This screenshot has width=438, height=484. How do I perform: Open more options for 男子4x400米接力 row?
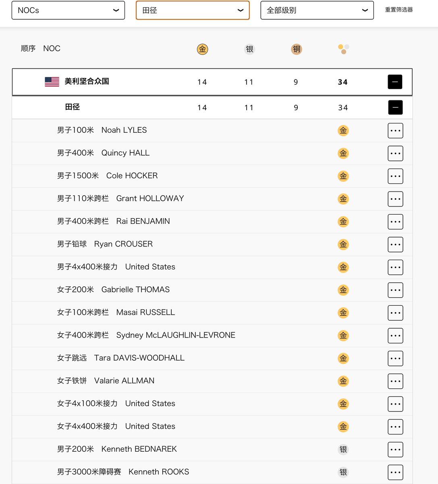[395, 267]
